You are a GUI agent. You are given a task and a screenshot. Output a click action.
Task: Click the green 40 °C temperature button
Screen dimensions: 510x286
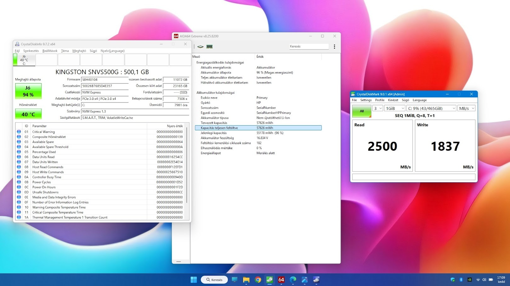28,114
